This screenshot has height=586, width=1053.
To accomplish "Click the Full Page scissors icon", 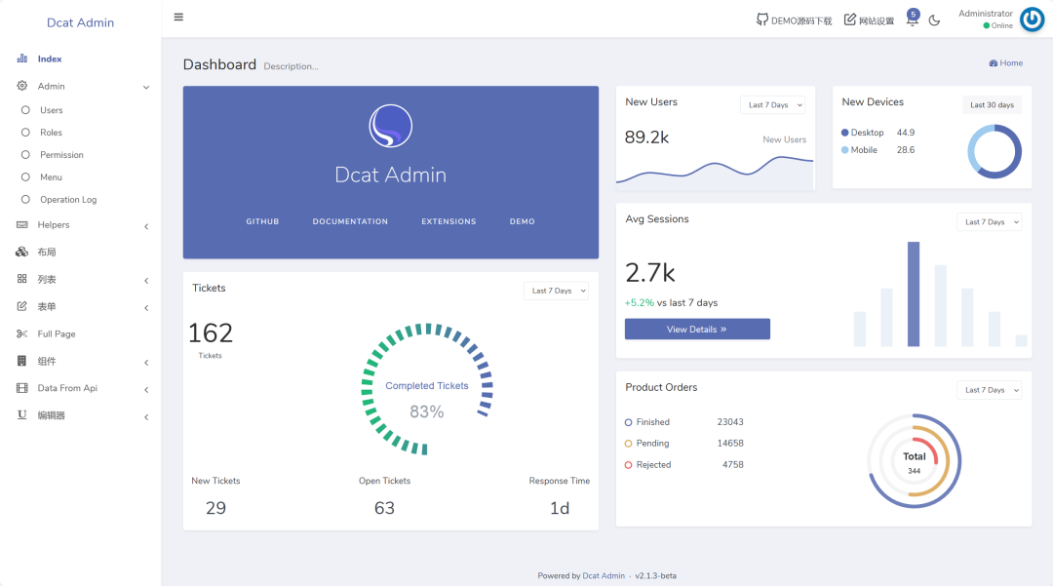I will [x=22, y=333].
